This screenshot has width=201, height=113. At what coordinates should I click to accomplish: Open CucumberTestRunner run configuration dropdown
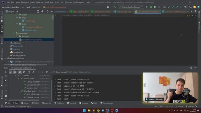click(131, 7)
